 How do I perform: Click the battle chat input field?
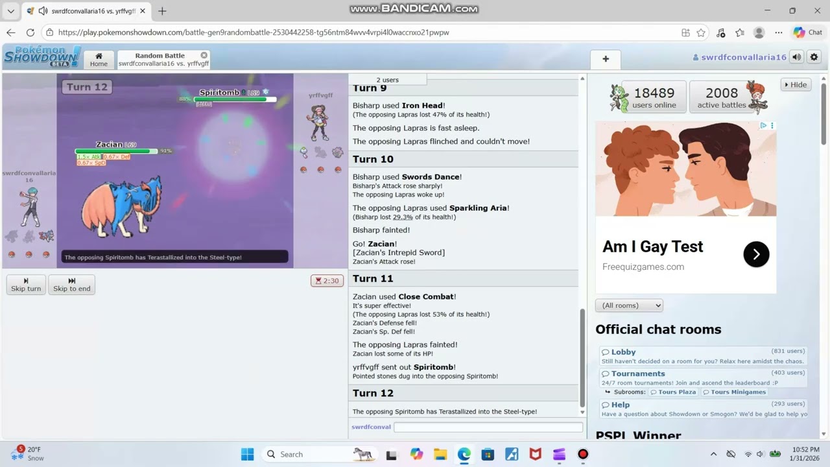point(488,427)
